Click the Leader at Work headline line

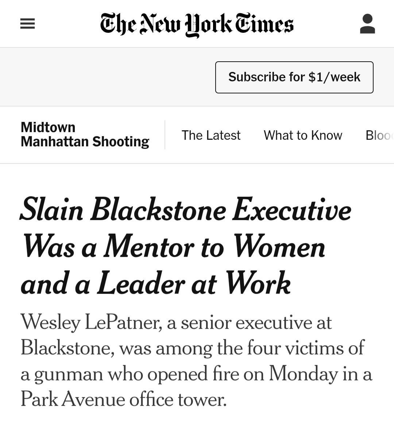coord(155,283)
